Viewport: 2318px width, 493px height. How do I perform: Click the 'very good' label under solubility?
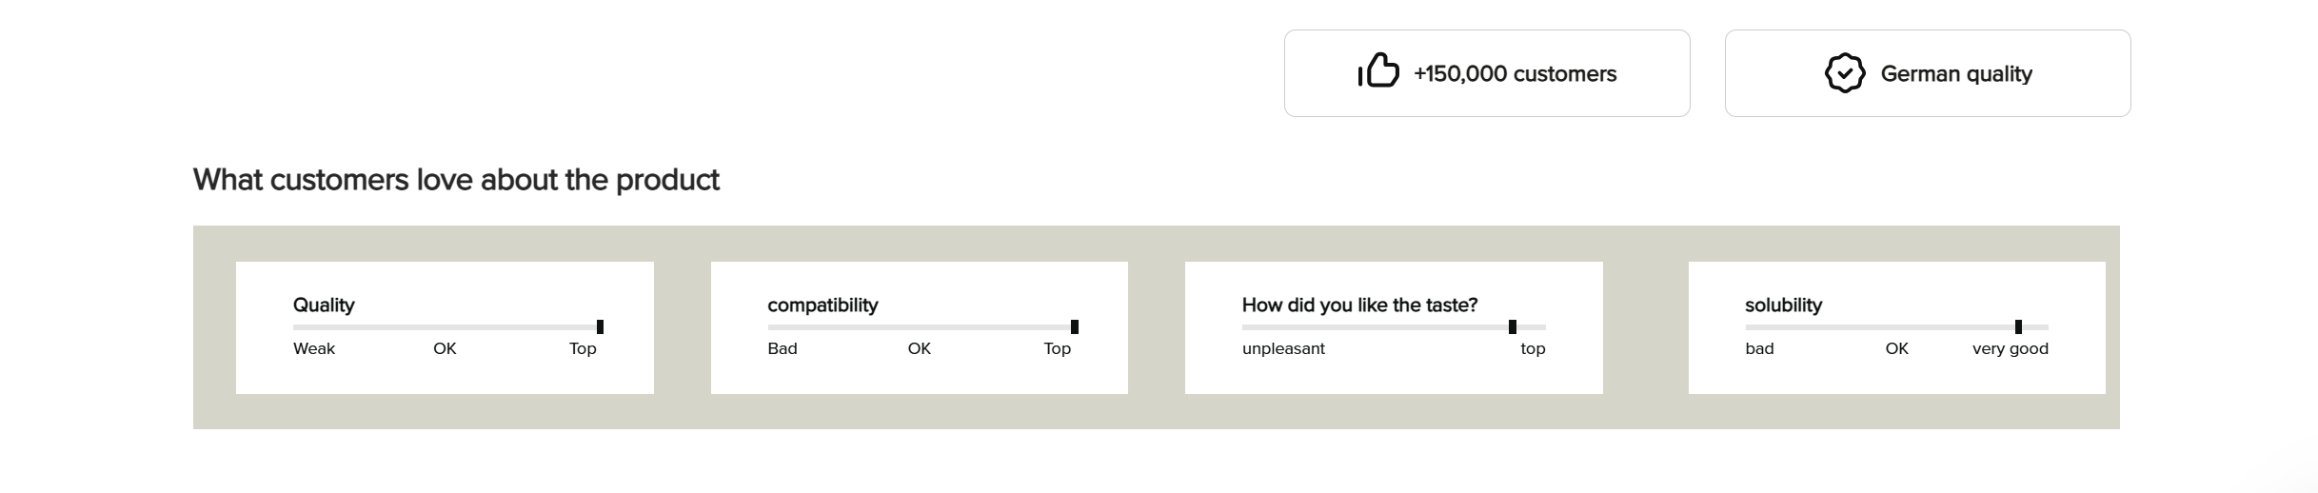2011,349
